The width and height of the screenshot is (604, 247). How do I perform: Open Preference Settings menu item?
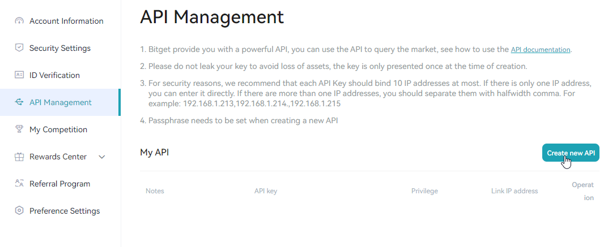click(65, 211)
